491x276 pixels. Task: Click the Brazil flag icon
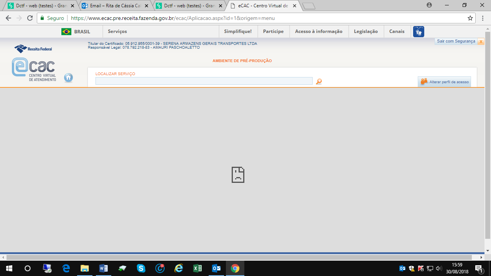[x=66, y=31]
